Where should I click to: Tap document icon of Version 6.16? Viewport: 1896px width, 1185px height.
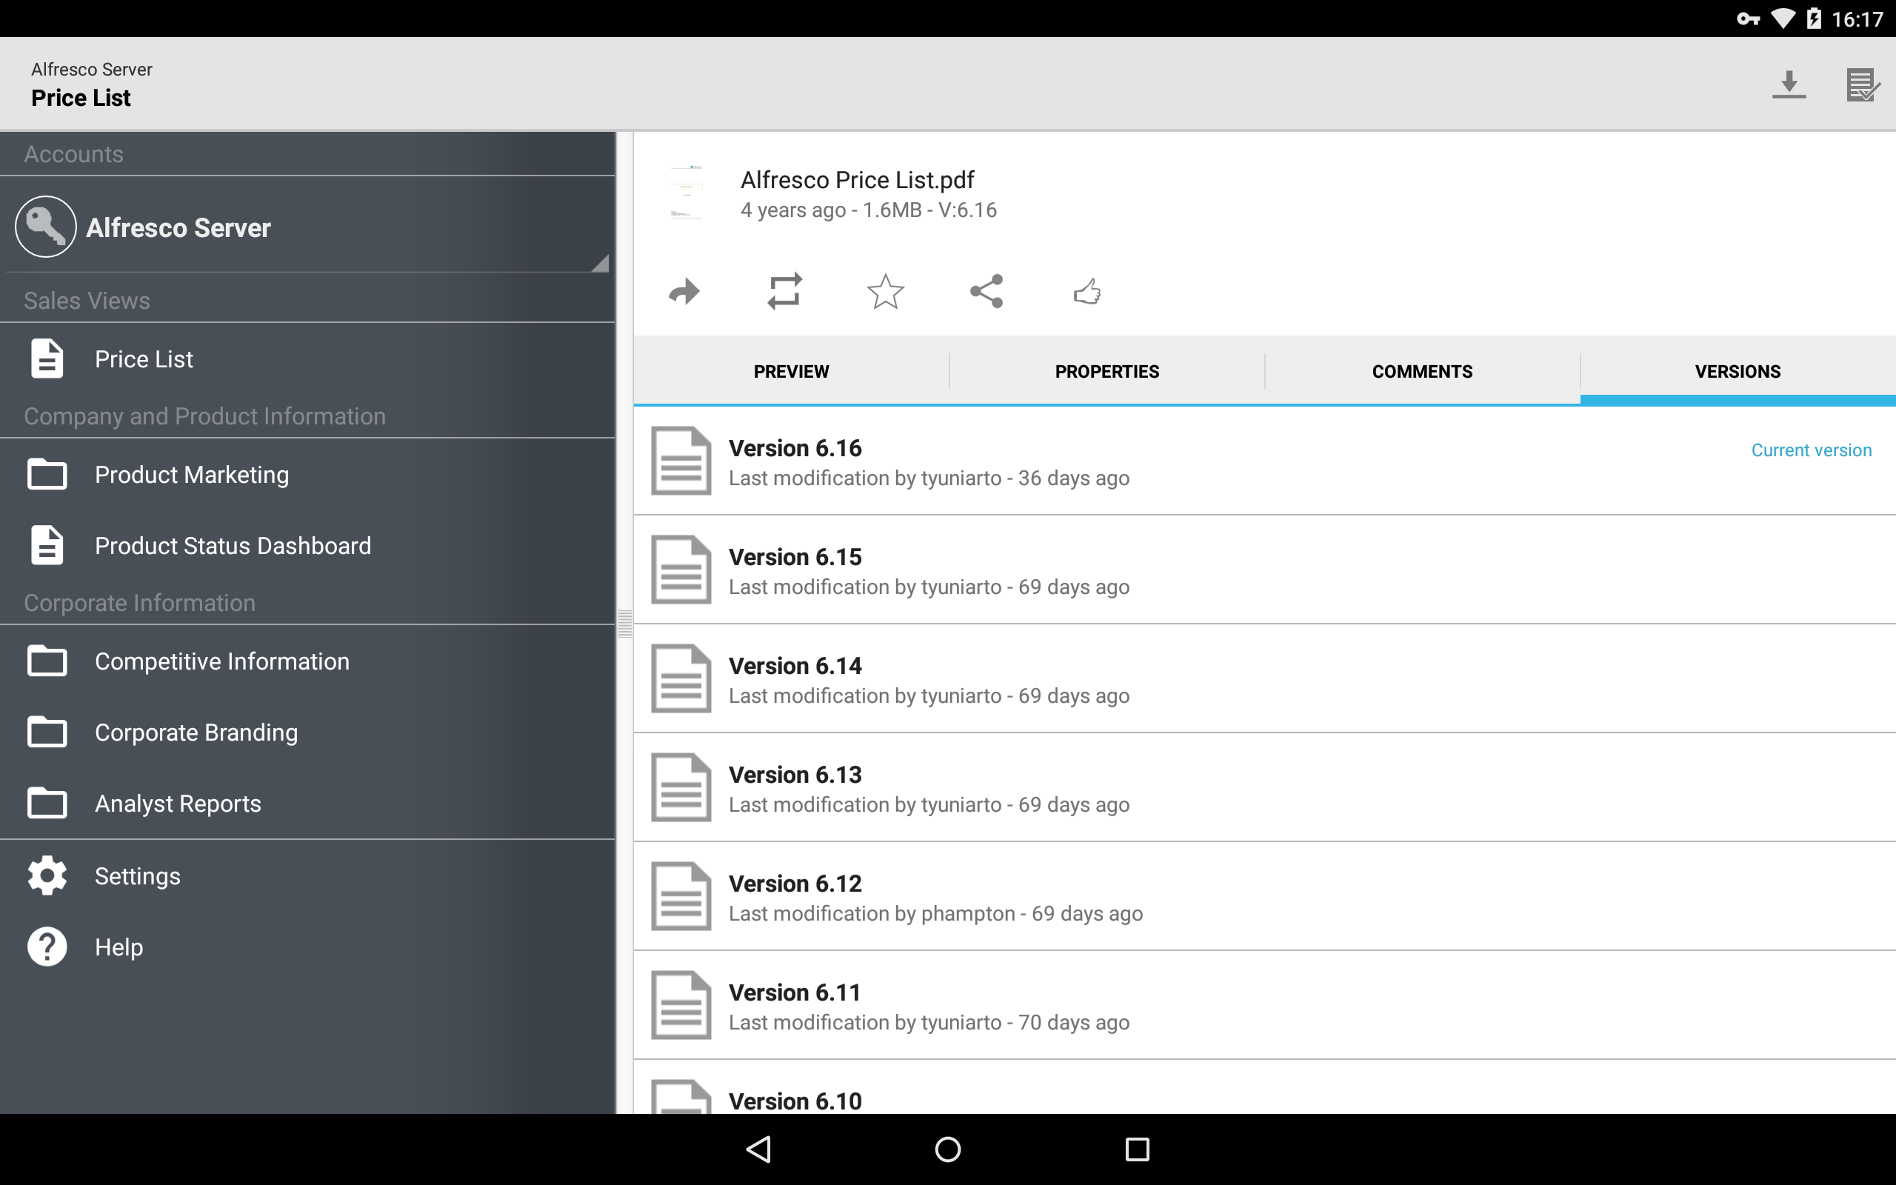[x=681, y=461]
